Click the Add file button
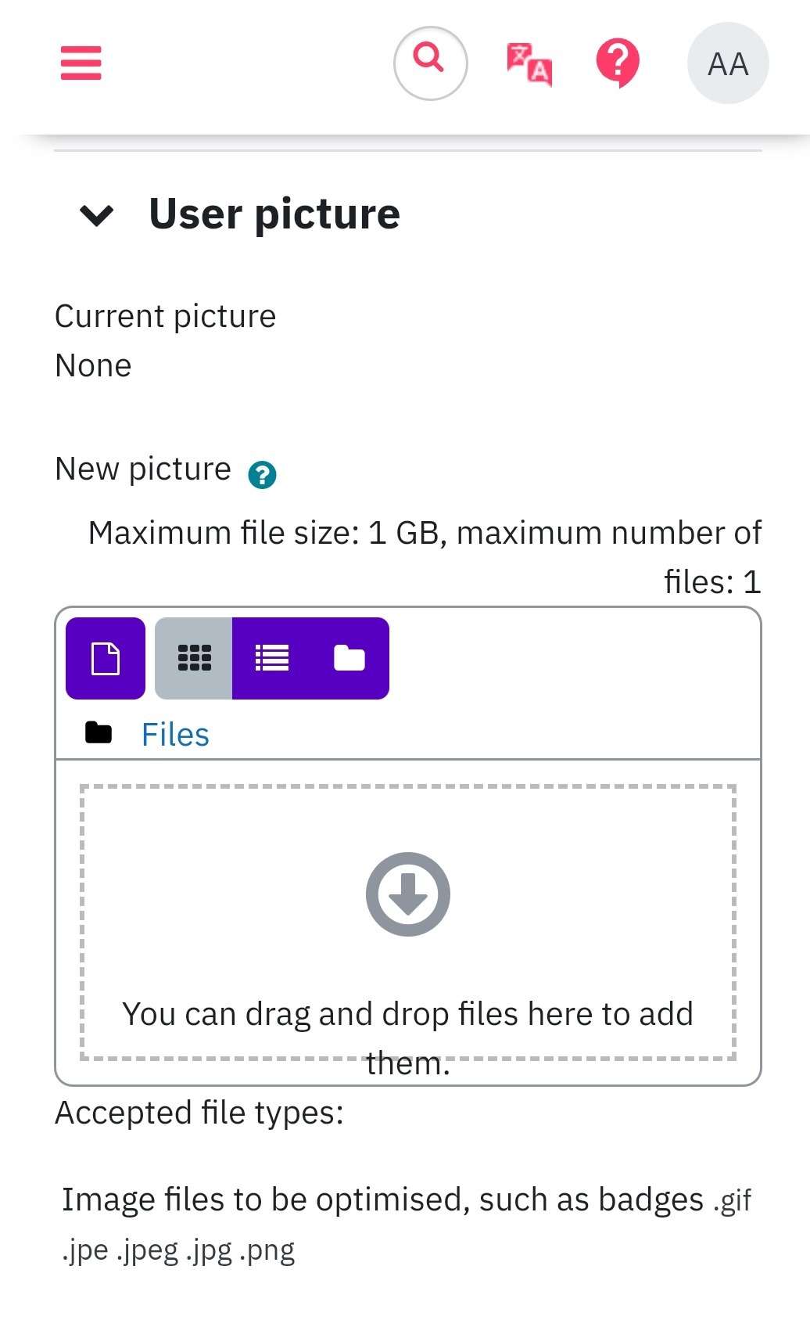 point(106,658)
